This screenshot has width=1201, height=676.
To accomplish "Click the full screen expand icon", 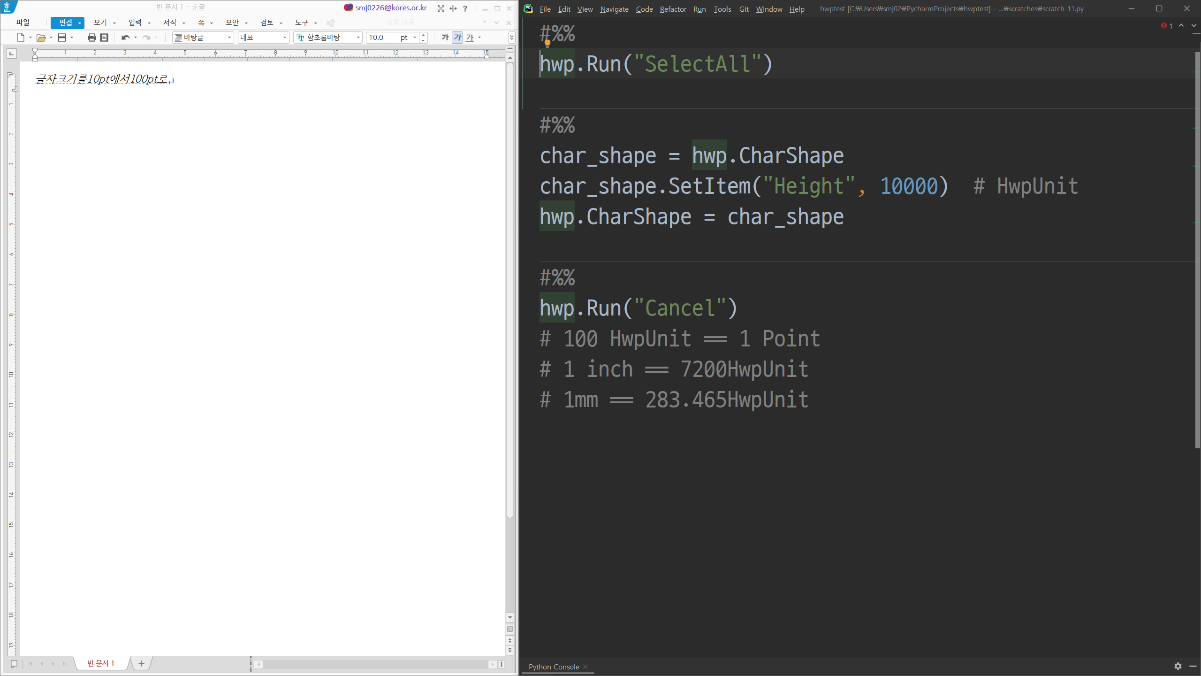I will [x=441, y=8].
